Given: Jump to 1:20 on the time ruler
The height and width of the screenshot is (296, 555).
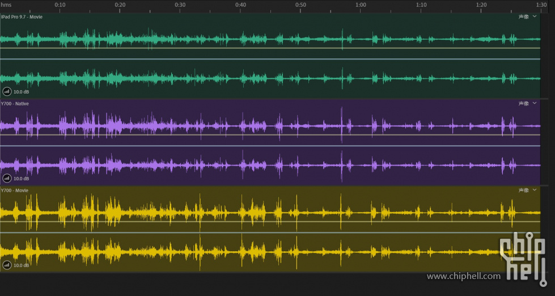Looking at the screenshot, I should 481,5.
